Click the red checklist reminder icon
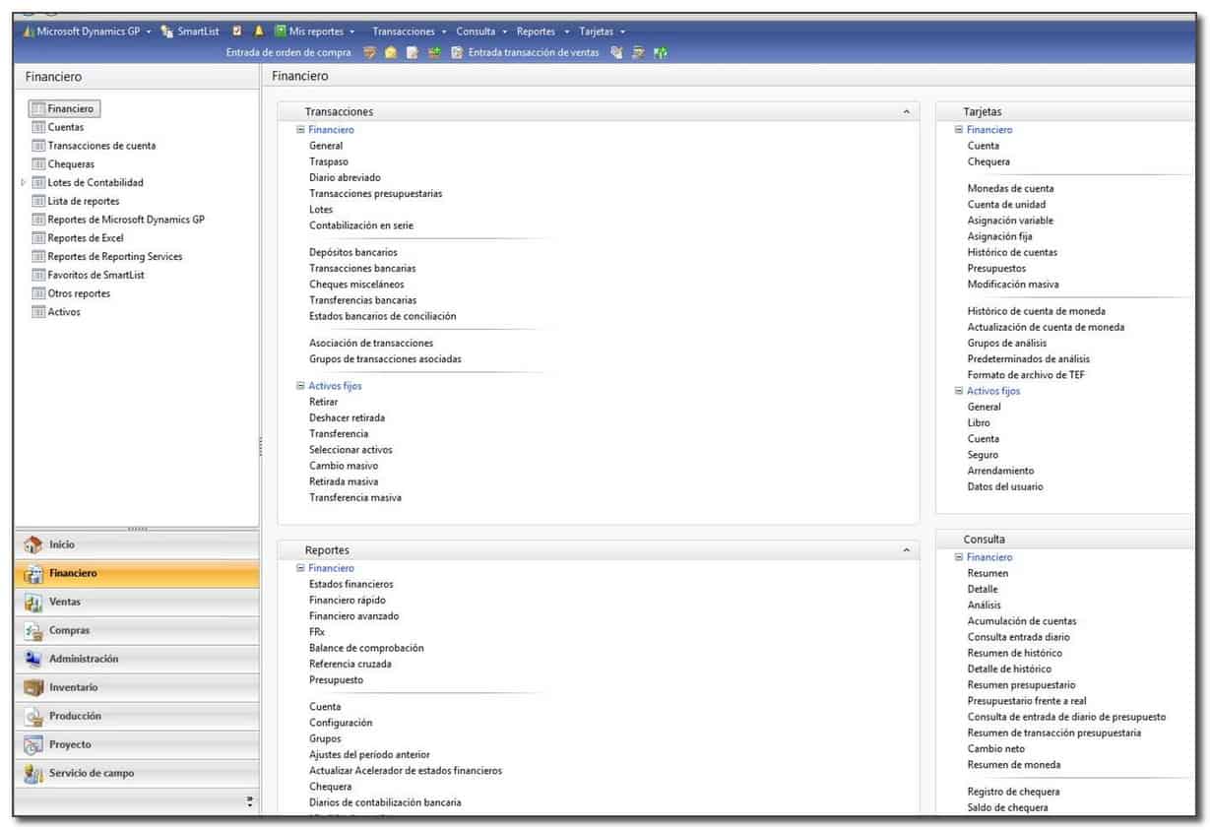 (236, 31)
